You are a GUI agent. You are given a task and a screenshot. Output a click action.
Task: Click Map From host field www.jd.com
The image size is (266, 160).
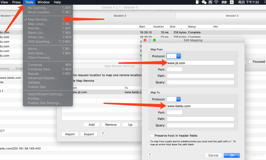[x=201, y=63]
